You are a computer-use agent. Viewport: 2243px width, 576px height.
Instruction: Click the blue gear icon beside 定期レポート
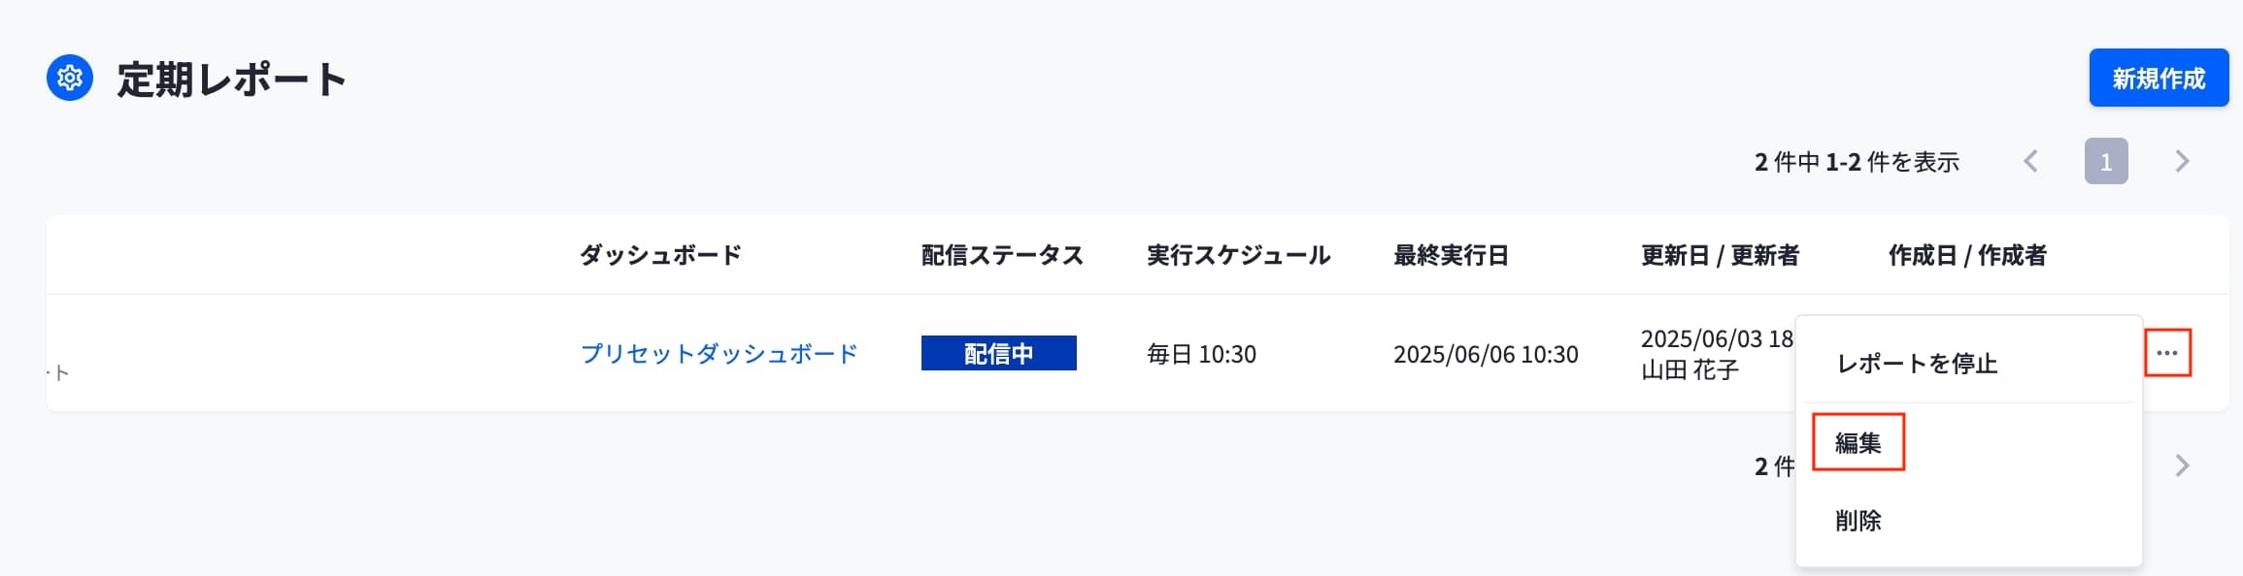(x=70, y=78)
